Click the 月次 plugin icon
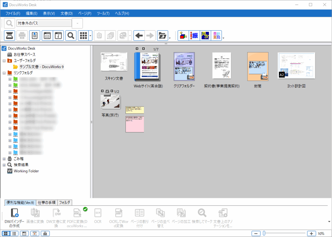332x237 pixels. click(205, 36)
